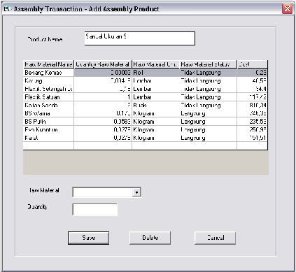Viewport: 296px width, 272px height.
Task: Click the Product Name text field
Action: (x=139, y=38)
